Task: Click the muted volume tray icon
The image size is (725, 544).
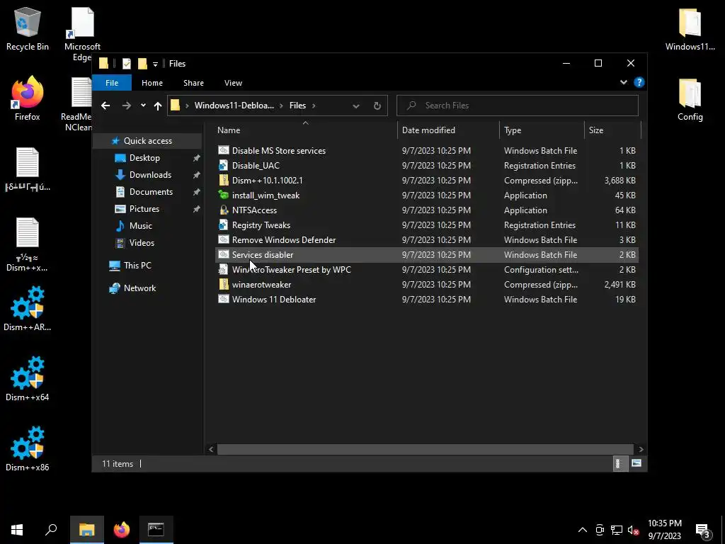Action: 633,530
